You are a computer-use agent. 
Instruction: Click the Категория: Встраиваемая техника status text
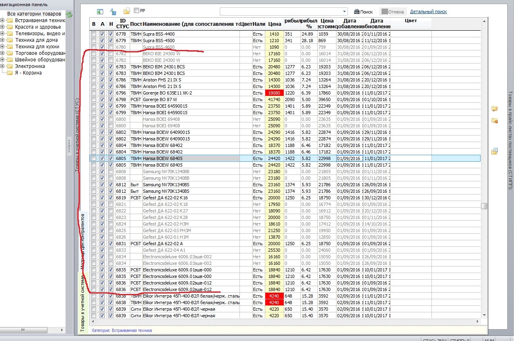coord(122,330)
